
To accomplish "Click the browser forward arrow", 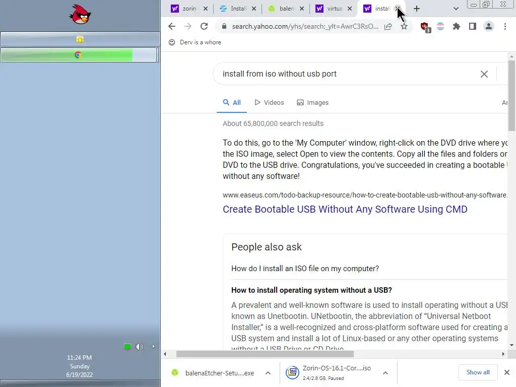I will point(188,26).
